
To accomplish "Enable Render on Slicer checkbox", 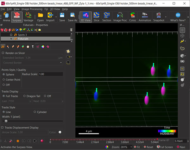I will click(3, 53).
